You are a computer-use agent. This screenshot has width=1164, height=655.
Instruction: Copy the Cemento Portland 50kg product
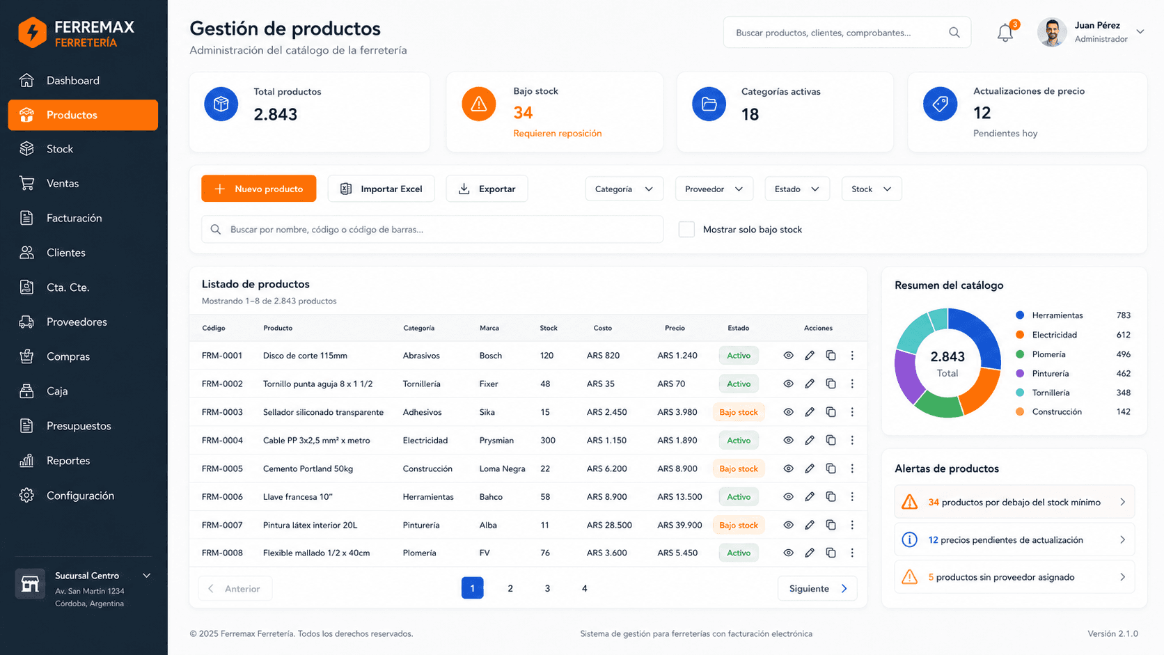point(831,468)
